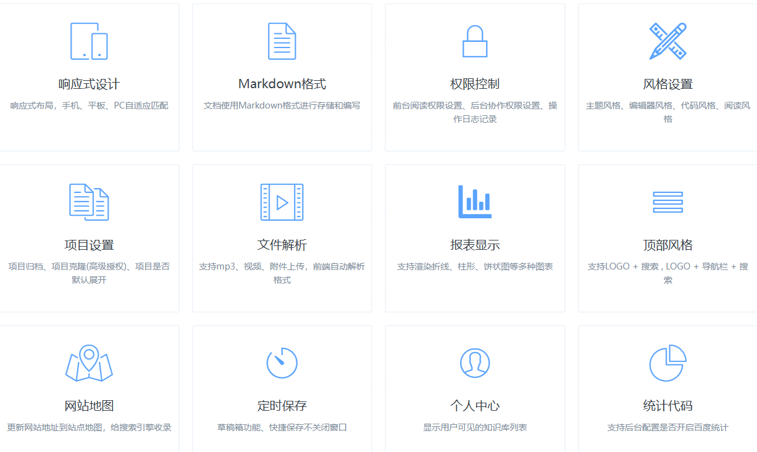Select the Markdown格式 title text

pos(282,84)
